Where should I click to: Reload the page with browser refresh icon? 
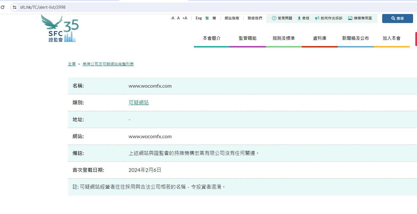(3, 7)
